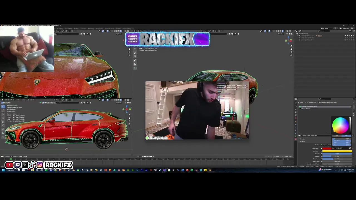Image resolution: width=356 pixels, height=200 pixels.
Task: Open the Physics properties tab
Action: click(x=296, y=131)
